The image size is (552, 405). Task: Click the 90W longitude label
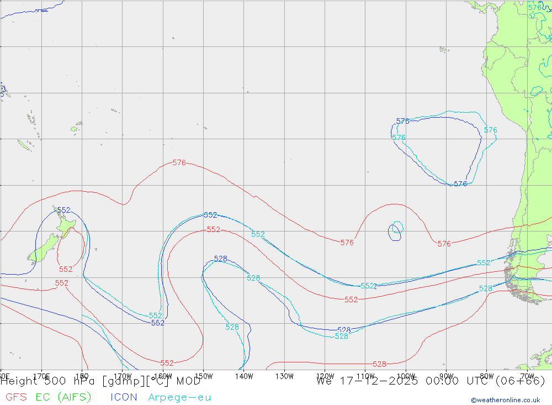(x=447, y=376)
